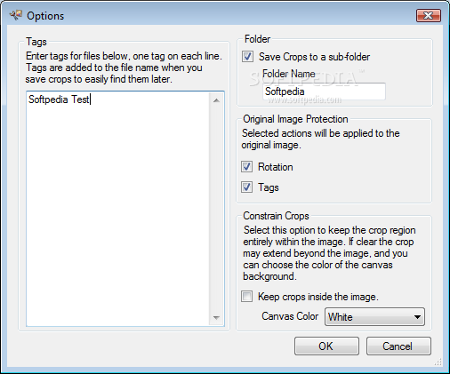
Task: Click the tags scrollbar down arrow
Action: pyautogui.click(x=216, y=317)
